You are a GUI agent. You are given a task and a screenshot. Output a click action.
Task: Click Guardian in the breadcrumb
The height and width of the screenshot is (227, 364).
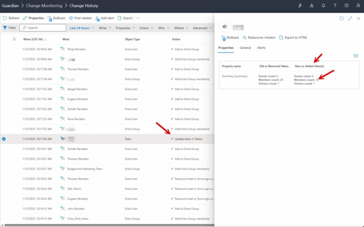pyautogui.click(x=10, y=6)
